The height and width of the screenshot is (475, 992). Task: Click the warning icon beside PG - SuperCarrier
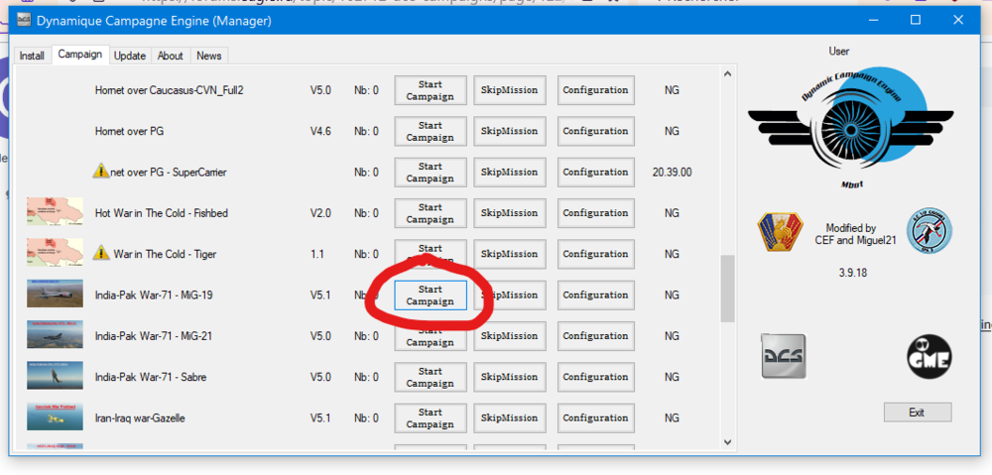point(100,171)
